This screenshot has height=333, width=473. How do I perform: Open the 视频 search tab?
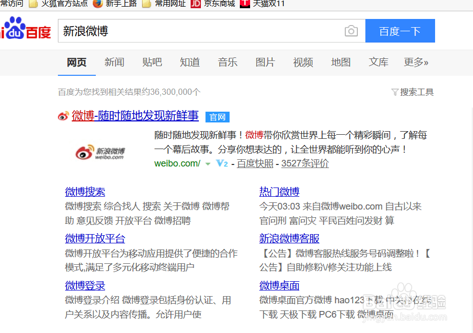pos(303,62)
